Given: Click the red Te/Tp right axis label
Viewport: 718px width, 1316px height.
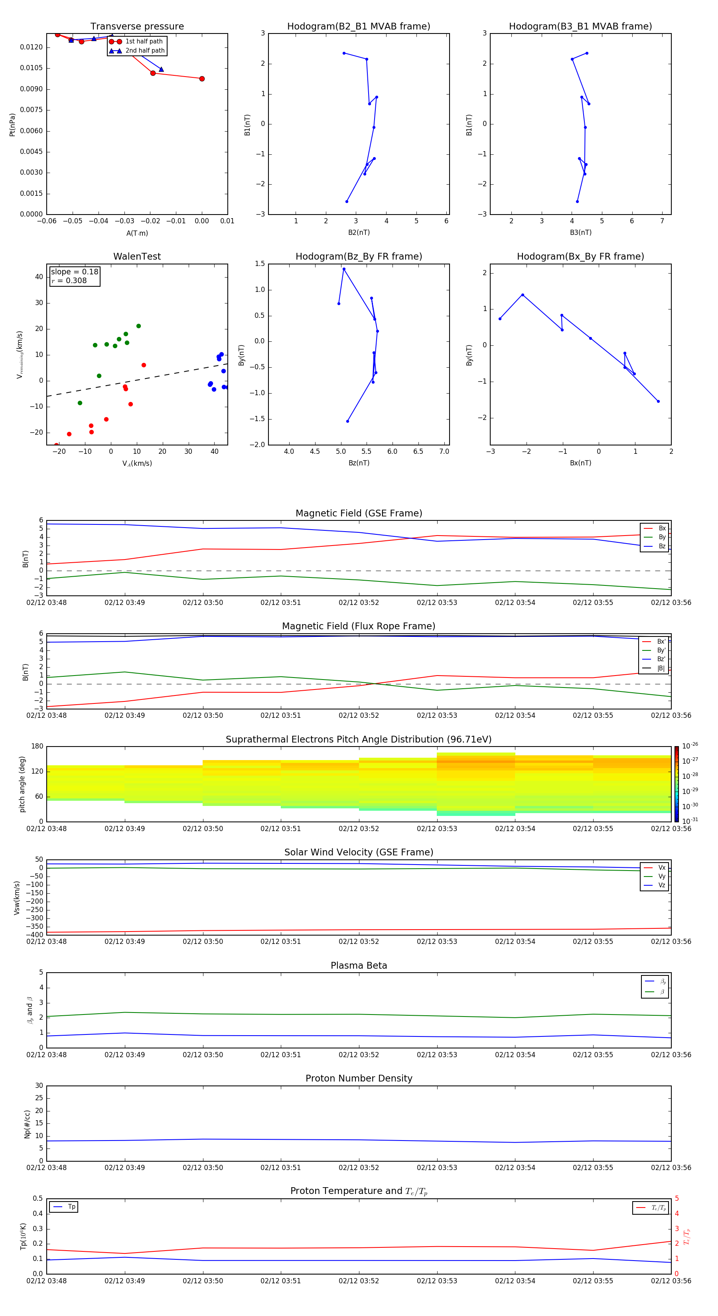Looking at the screenshot, I should pos(687,1237).
